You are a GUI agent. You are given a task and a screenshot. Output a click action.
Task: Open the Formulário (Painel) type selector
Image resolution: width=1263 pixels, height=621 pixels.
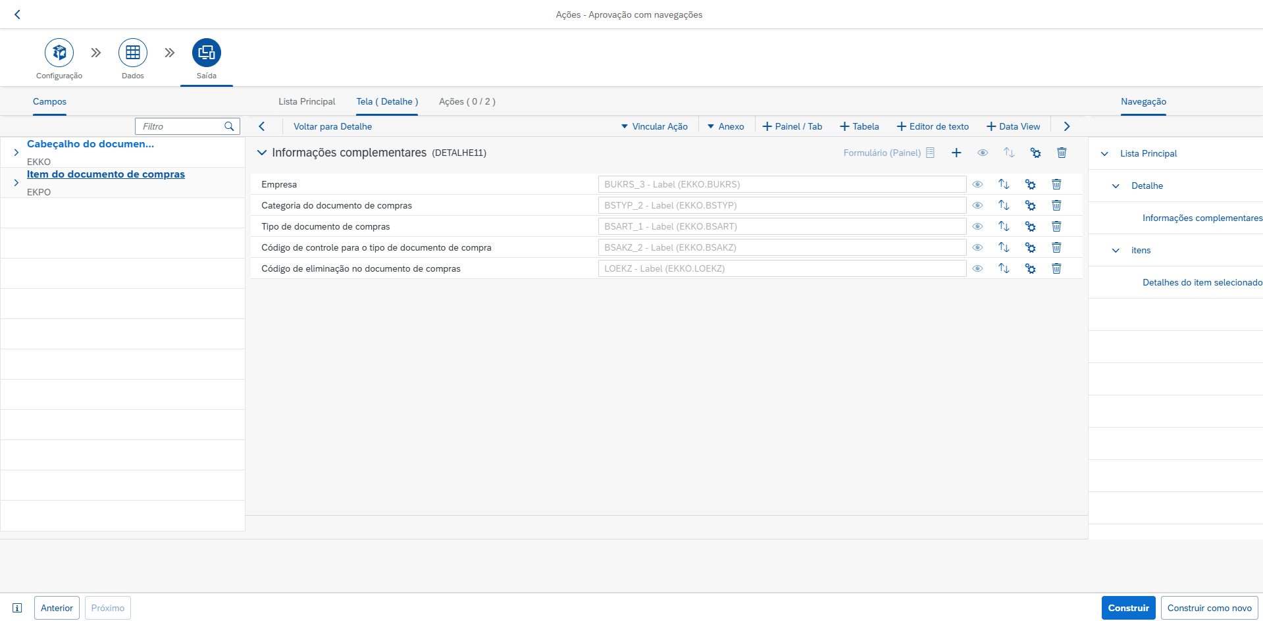coord(889,153)
